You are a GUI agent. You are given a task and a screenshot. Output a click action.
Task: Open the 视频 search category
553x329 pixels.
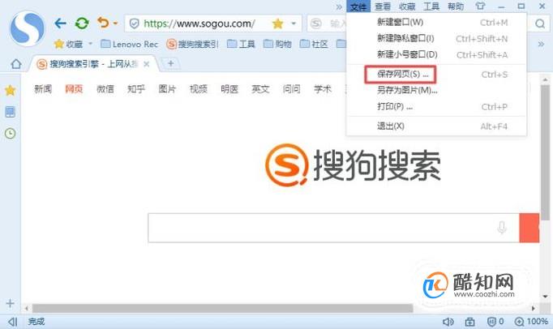pos(198,89)
